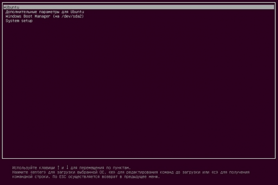
Task: Open the System setup entry
Action: point(19,21)
